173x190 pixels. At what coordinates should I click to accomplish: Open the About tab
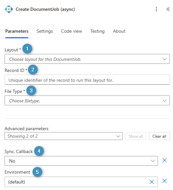pos(119,31)
